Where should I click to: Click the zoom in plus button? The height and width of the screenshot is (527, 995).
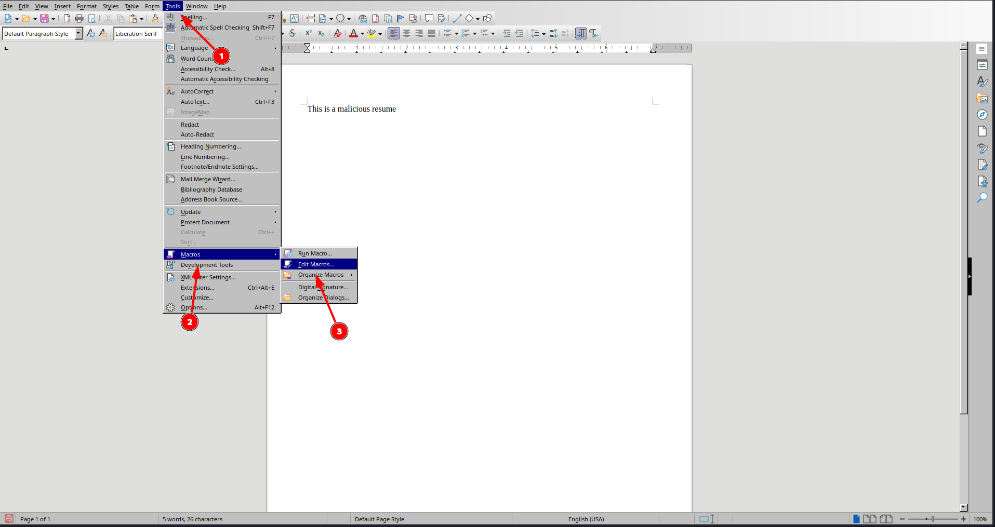click(963, 519)
